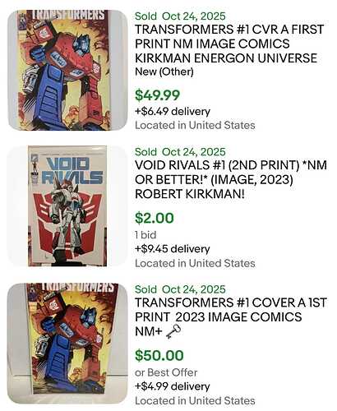Click Located in United States under $9.45 delivery

tap(195, 263)
